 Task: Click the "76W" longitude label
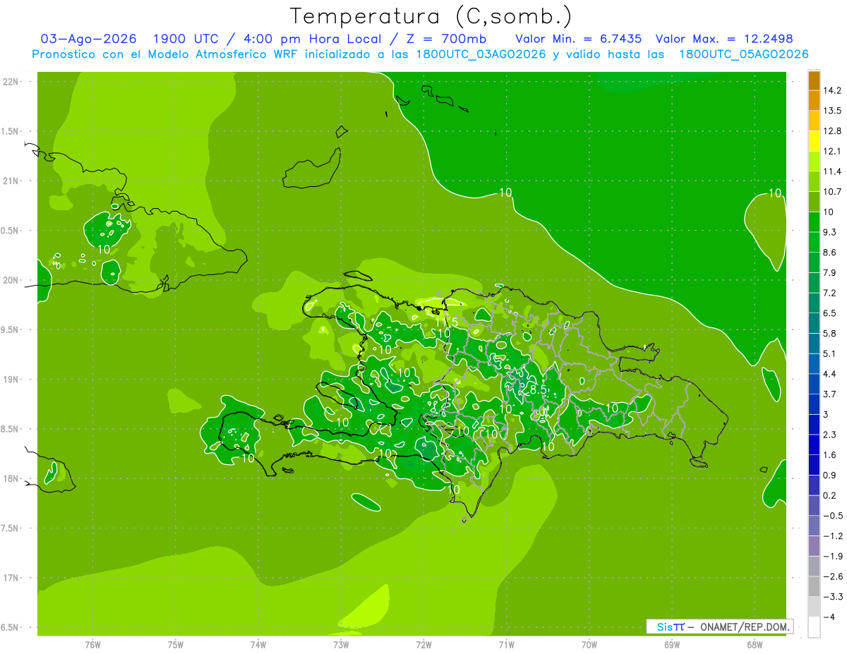[92, 645]
